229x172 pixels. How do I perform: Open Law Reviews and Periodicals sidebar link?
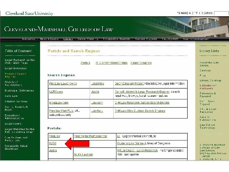(x=16, y=139)
